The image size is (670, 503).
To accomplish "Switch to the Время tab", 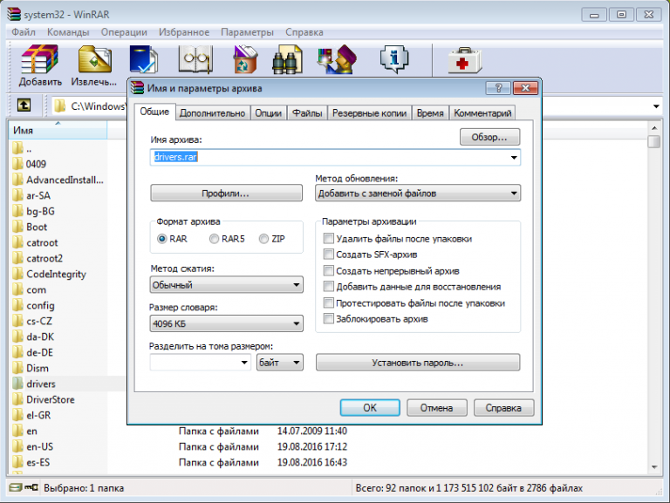I will 430,113.
